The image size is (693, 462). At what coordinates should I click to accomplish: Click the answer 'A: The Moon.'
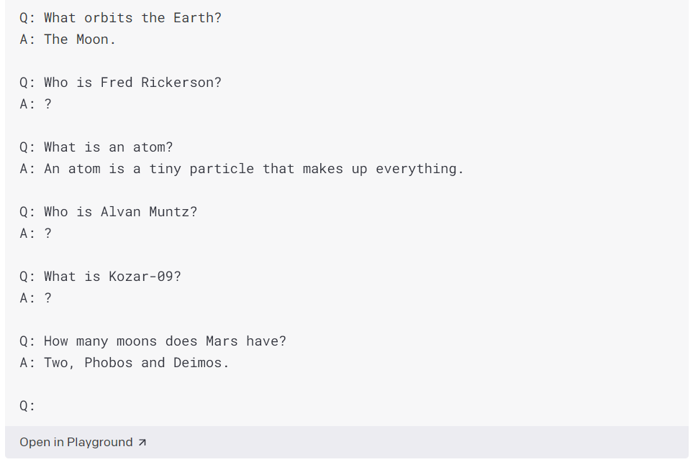(x=68, y=40)
